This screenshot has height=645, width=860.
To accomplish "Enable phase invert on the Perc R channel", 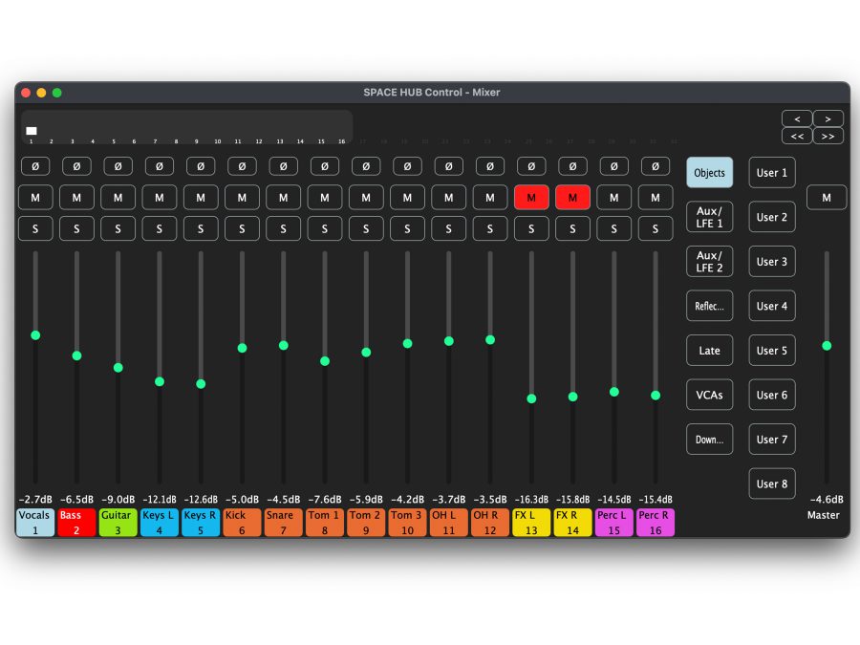I will [x=656, y=165].
